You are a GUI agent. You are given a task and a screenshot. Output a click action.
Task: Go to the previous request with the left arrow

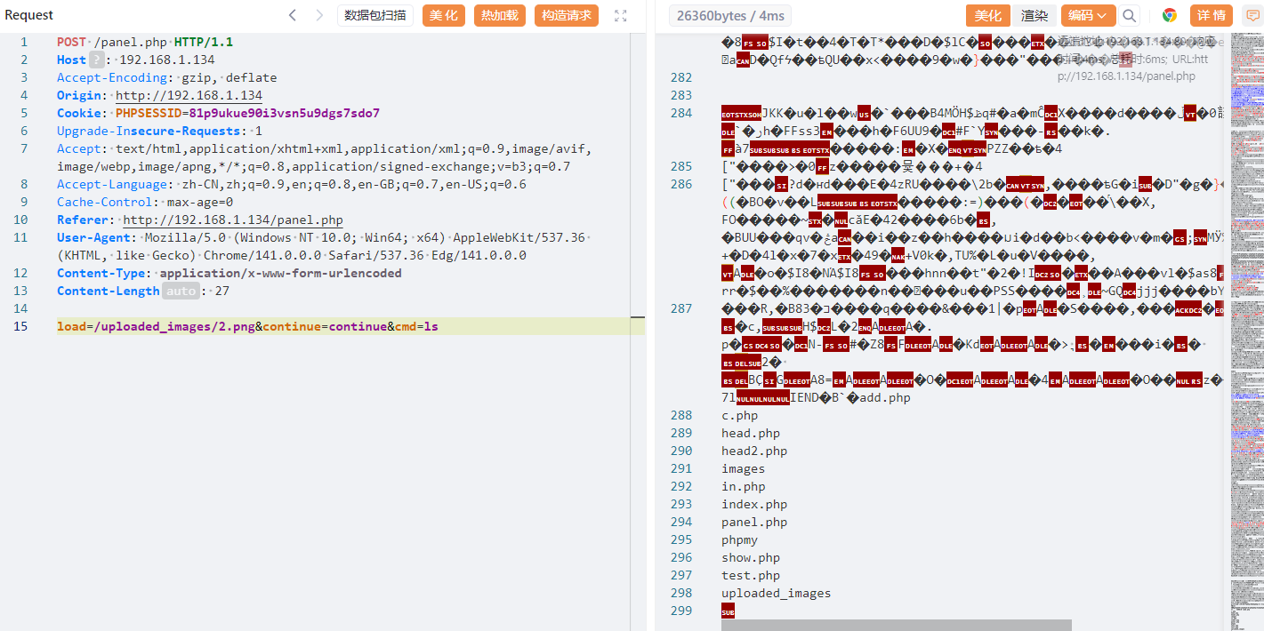(293, 15)
